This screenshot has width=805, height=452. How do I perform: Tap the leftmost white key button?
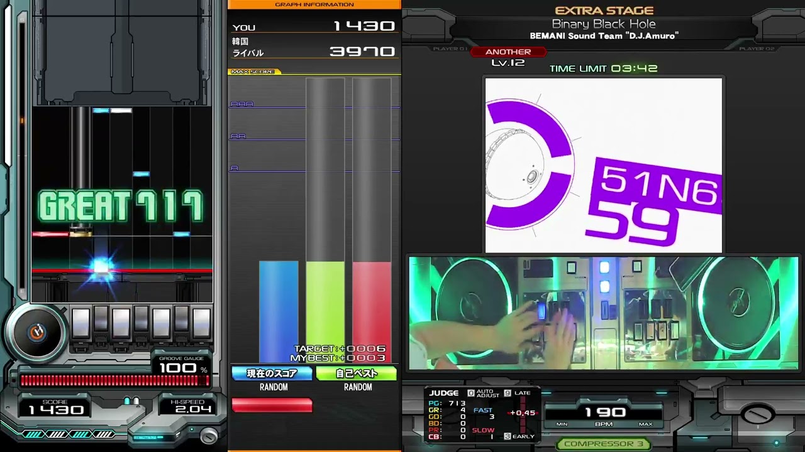point(80,323)
